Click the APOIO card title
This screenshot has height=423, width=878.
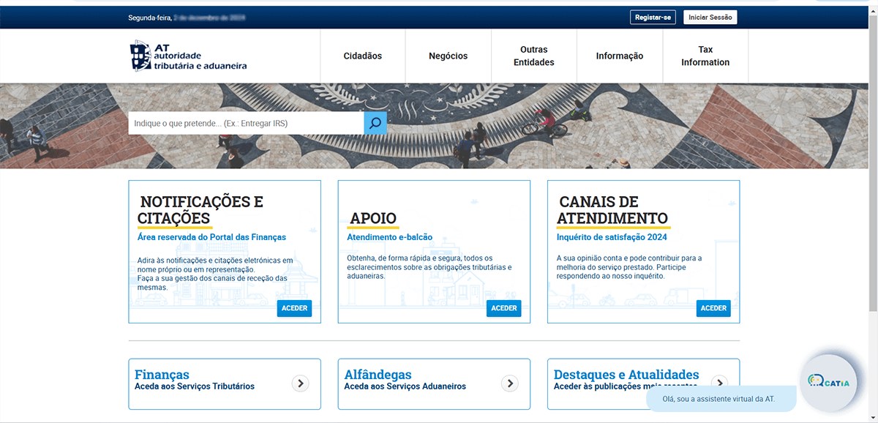[372, 218]
